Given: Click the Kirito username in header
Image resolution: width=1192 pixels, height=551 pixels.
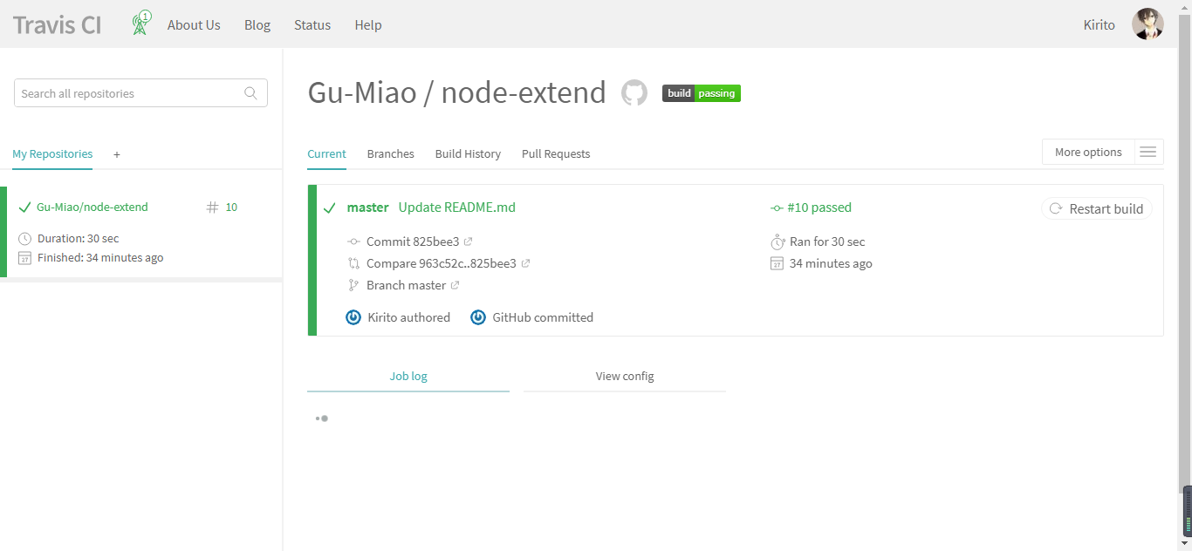Looking at the screenshot, I should 1100,24.
